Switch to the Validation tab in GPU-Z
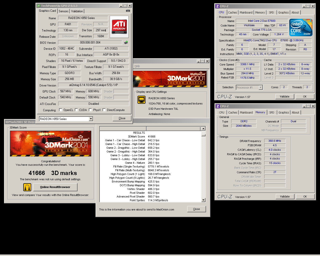This screenshot has height=256, width=320. (x=77, y=11)
